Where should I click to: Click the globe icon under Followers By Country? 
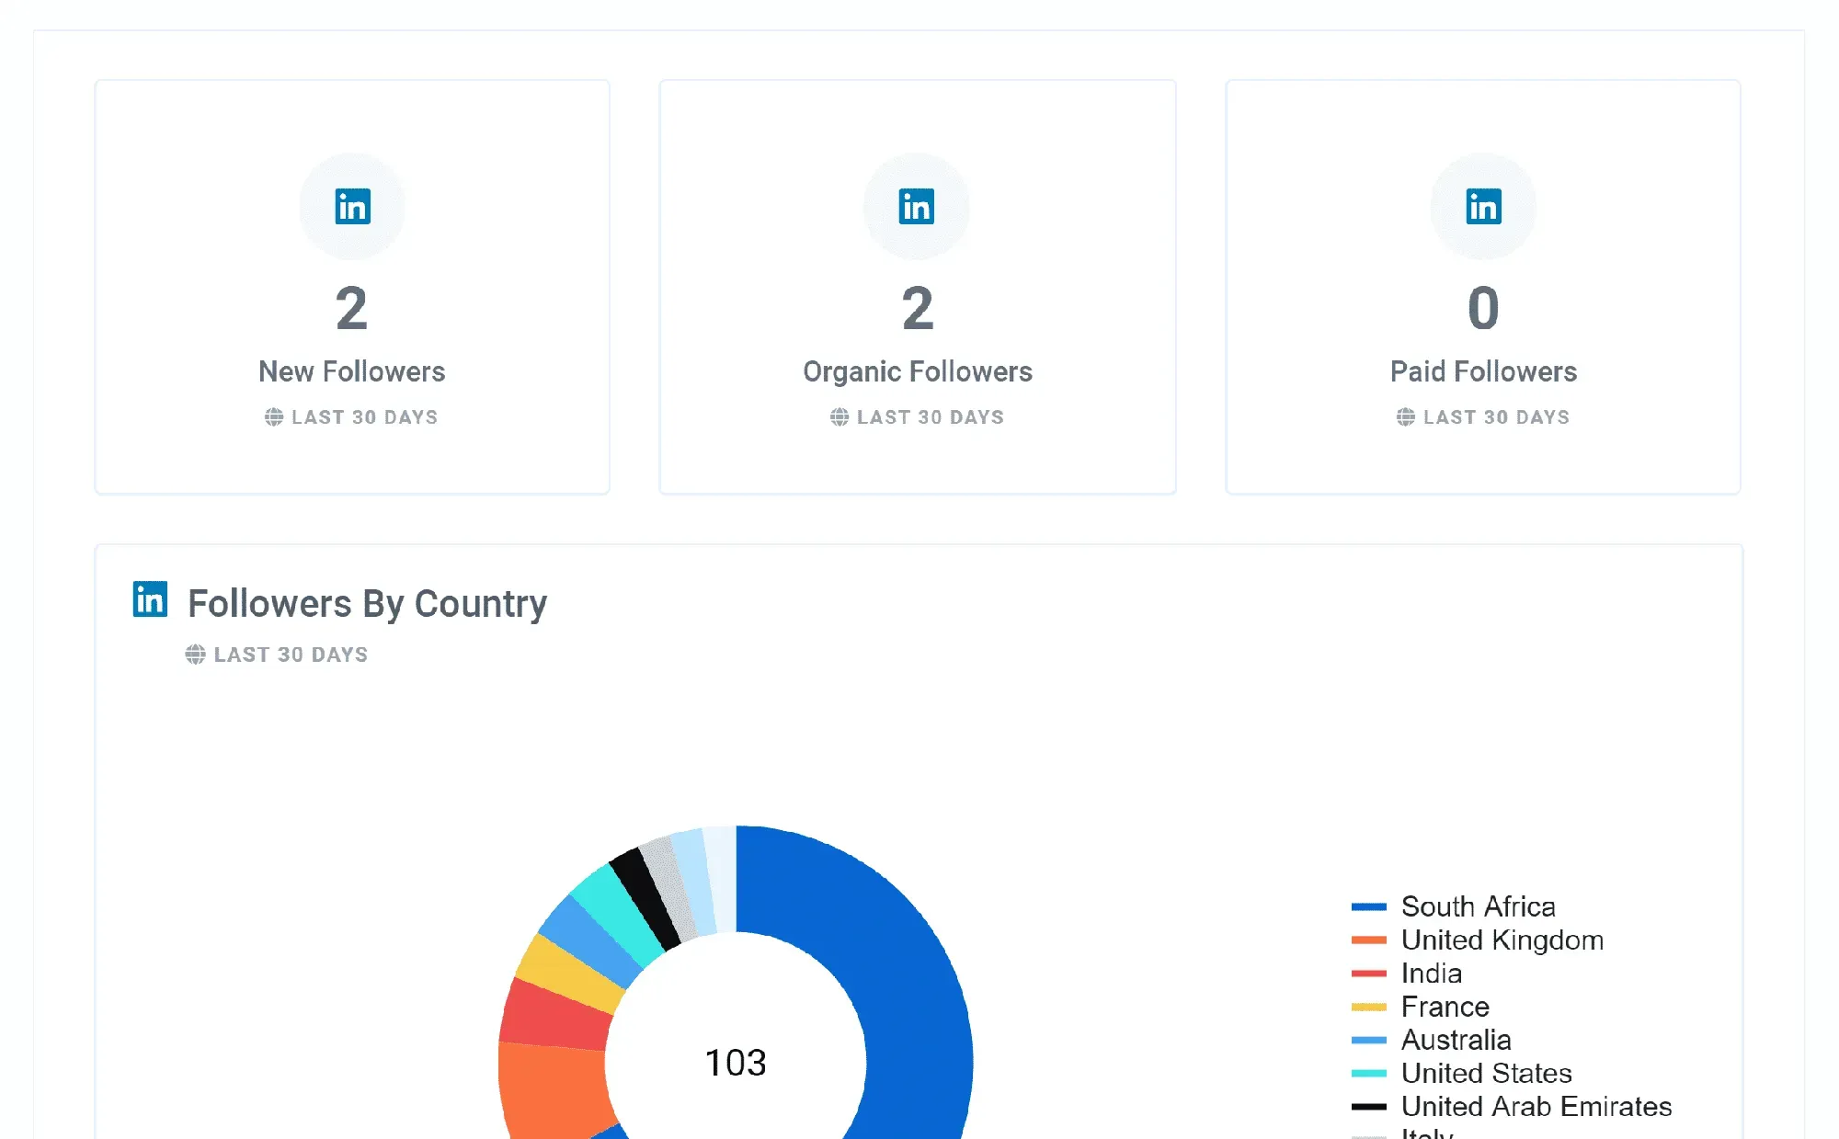click(x=195, y=655)
